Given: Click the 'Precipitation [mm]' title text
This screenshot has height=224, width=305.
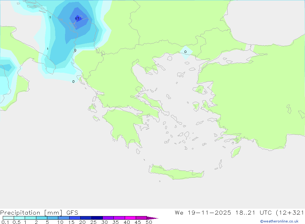Looking at the screenshot, I should tap(31, 213).
